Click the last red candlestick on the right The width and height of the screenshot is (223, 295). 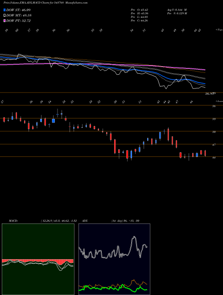tap(205, 153)
